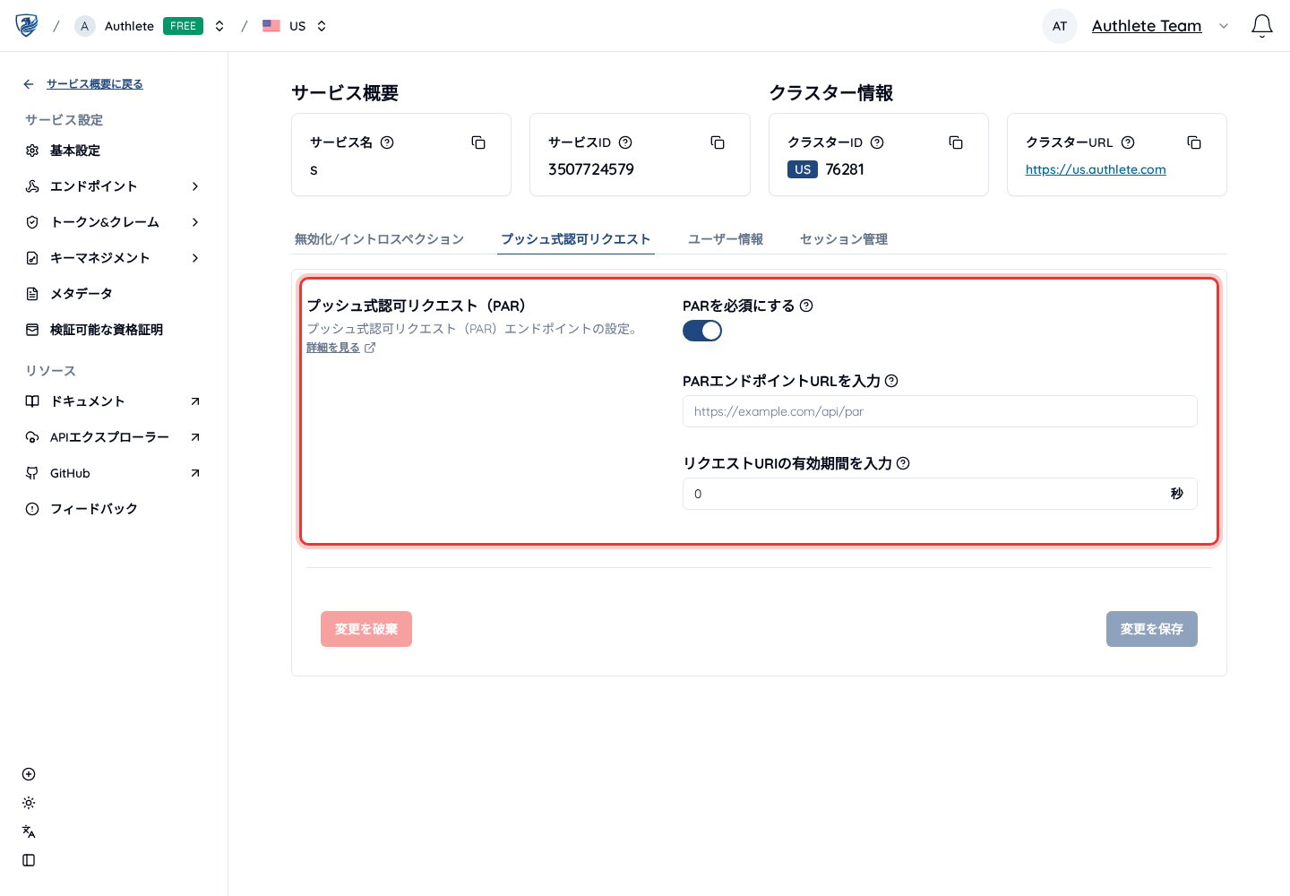
Task: Show help for PARエンドポイントURL
Action: 891,381
